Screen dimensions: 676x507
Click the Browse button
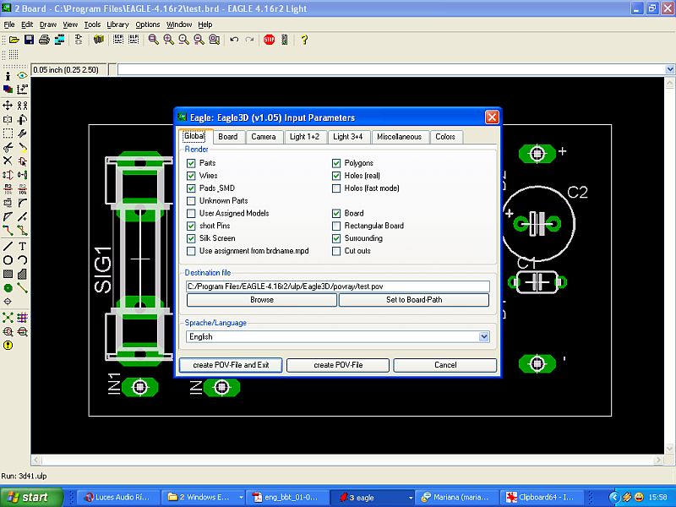coord(262,300)
